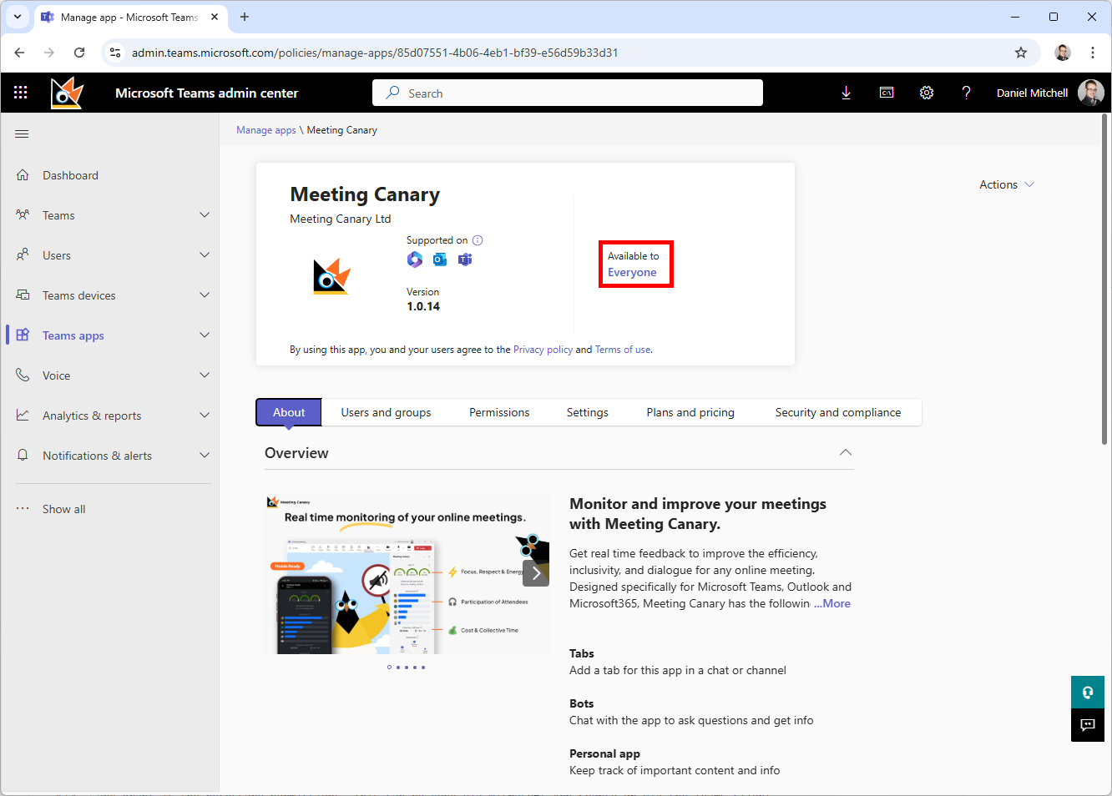Screen dimensions: 1112x796
Task: Open the settings gear icon
Action: coord(927,93)
